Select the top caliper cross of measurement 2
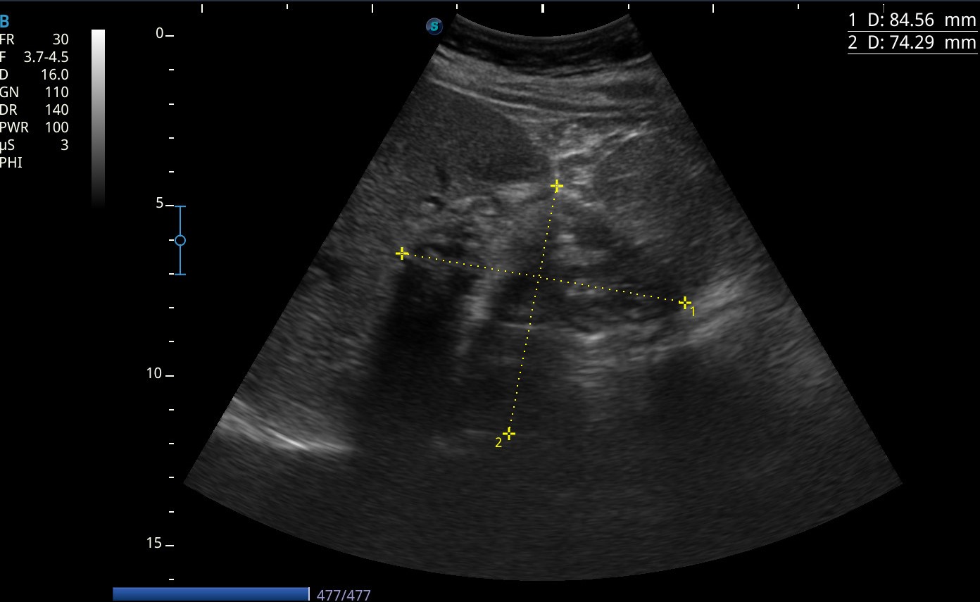Viewport: 980px width, 602px height. coord(556,186)
